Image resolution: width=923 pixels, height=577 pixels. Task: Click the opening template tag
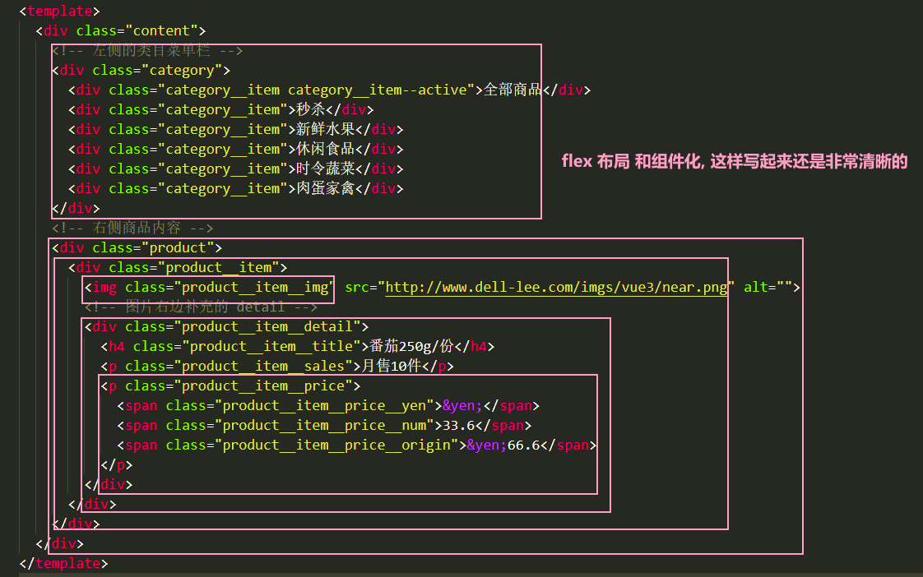click(x=59, y=12)
